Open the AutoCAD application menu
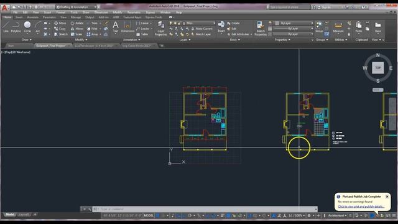Viewport: 398px width, 224px height. click(5, 7)
